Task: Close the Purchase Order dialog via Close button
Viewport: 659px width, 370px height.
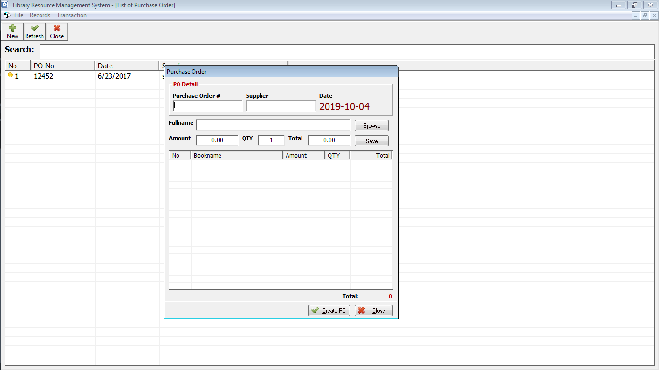Action: [x=373, y=311]
